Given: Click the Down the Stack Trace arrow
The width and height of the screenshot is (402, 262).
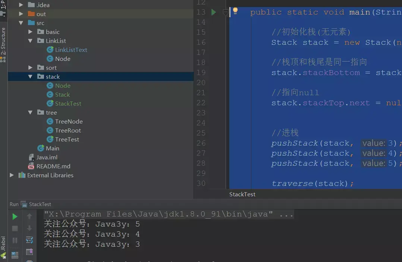Looking at the screenshot, I should (x=29, y=228).
